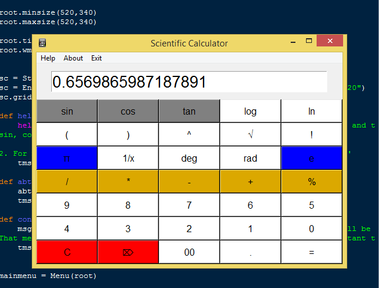This screenshot has height=288, width=379.
Task: Click the deg conversion button
Action: (x=189, y=158)
